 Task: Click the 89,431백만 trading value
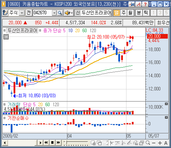(143, 23)
